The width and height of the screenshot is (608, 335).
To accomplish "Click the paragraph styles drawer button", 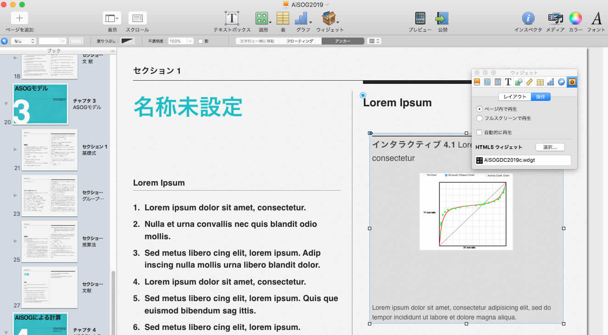I will (x=4, y=41).
